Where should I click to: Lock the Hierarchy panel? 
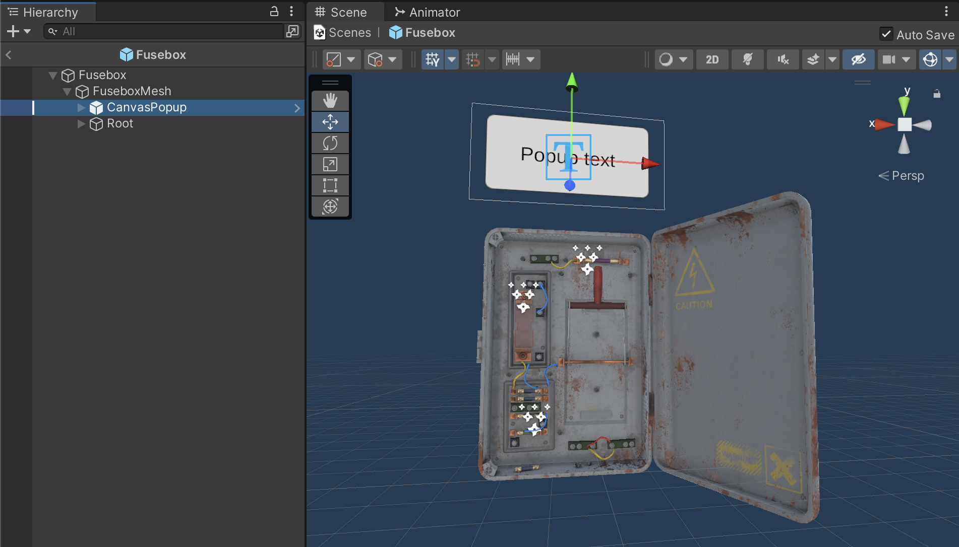coord(274,12)
